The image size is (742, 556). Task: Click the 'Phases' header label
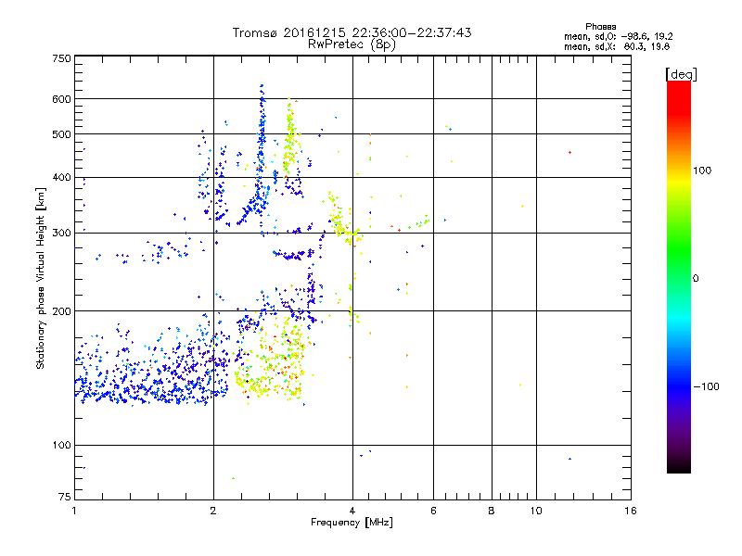[x=600, y=27]
